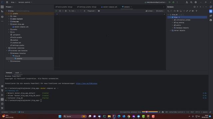Open the Project view dropdown

(x=9, y=7)
